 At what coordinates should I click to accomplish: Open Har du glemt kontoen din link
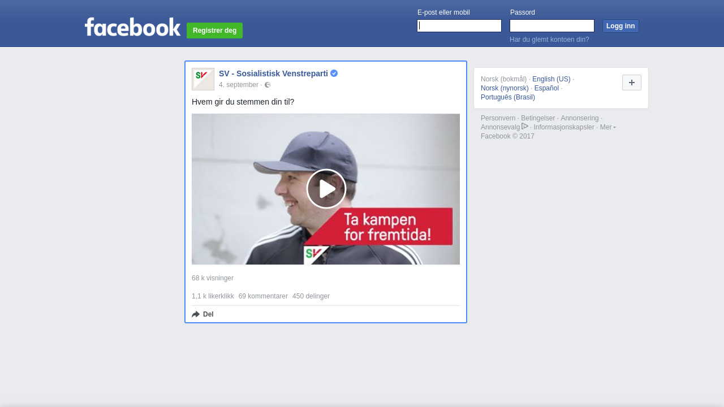click(x=549, y=40)
